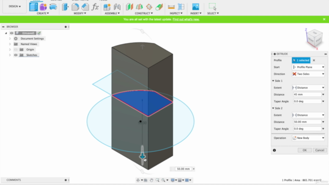
Task: Click the Zoom magnifier icon
Action: [163, 180]
